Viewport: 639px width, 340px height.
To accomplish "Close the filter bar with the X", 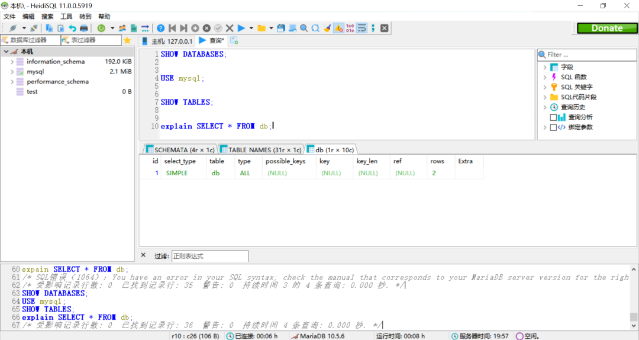I will pos(143,255).
